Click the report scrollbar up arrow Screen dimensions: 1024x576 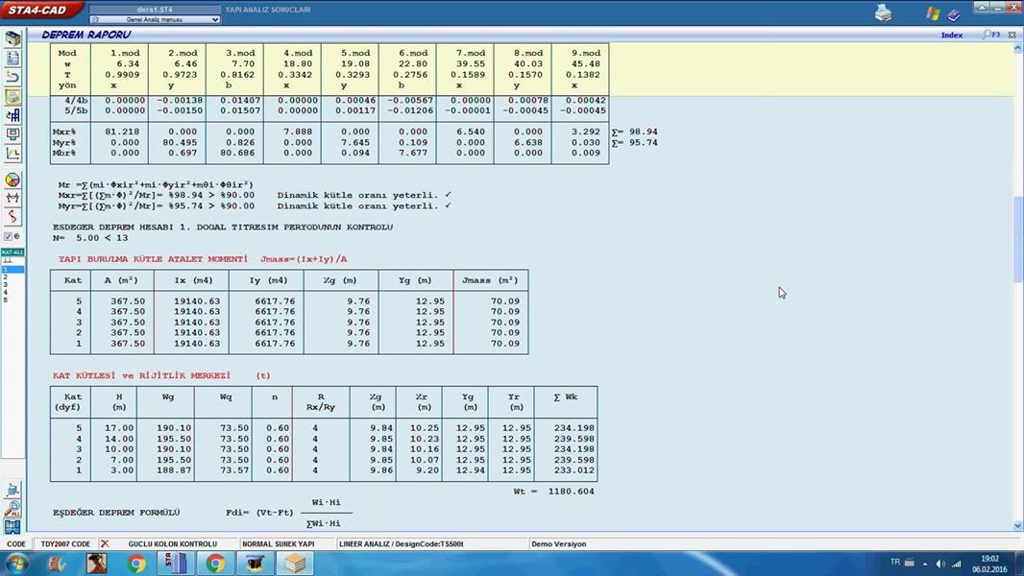(x=1018, y=48)
